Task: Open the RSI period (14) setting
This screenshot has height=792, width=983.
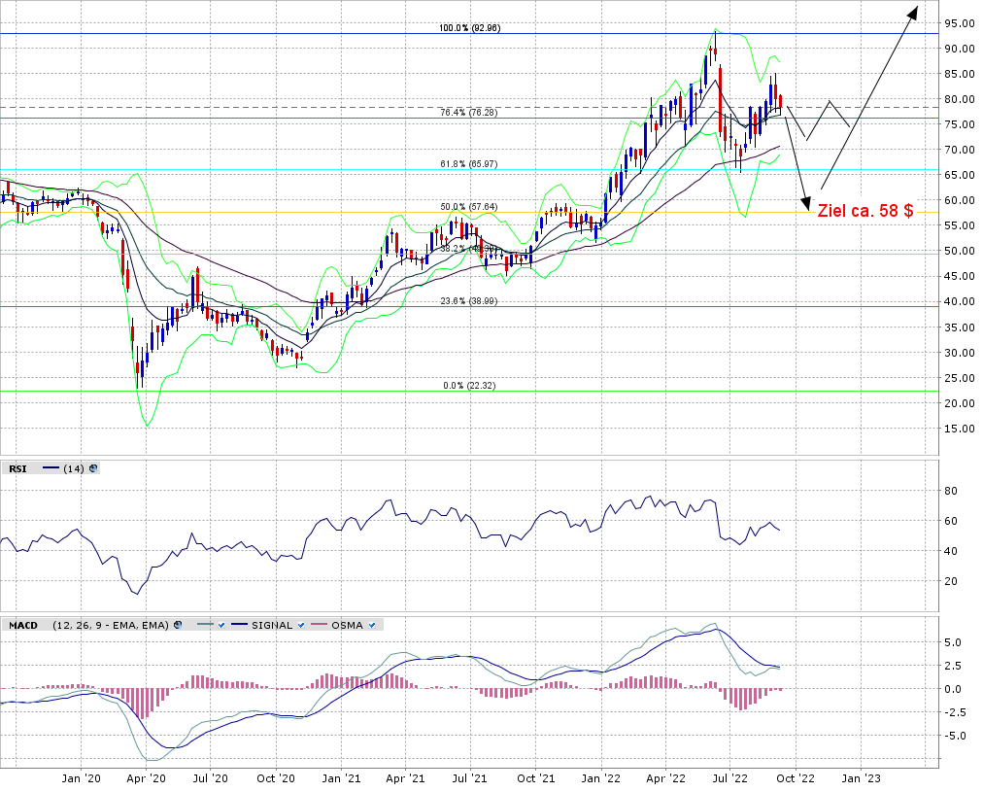Action: [73, 468]
